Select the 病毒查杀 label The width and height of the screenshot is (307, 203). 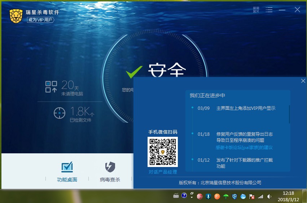110,180
